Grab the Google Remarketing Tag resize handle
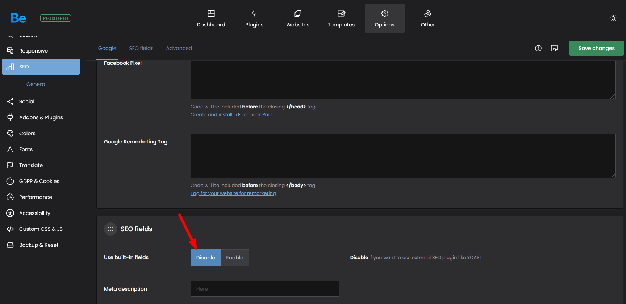Image resolution: width=626 pixels, height=304 pixels. coord(613,175)
